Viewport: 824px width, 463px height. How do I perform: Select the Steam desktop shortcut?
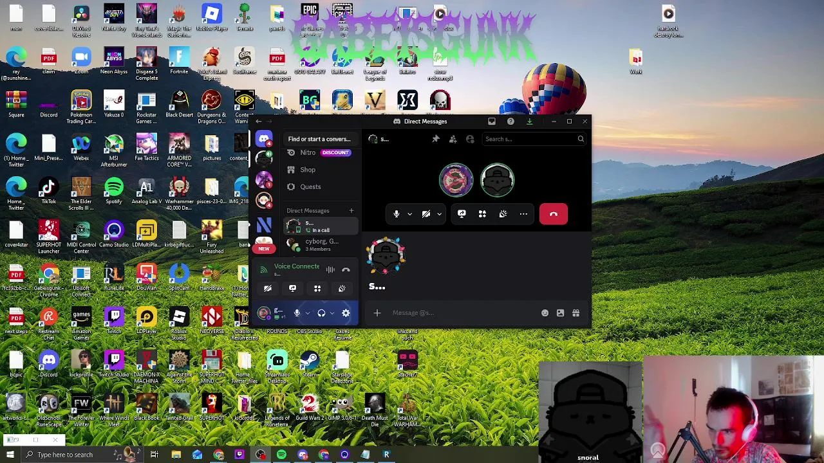point(310,364)
